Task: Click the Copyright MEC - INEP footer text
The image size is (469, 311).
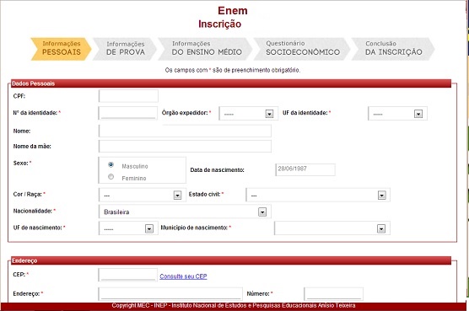Action: coord(234,305)
